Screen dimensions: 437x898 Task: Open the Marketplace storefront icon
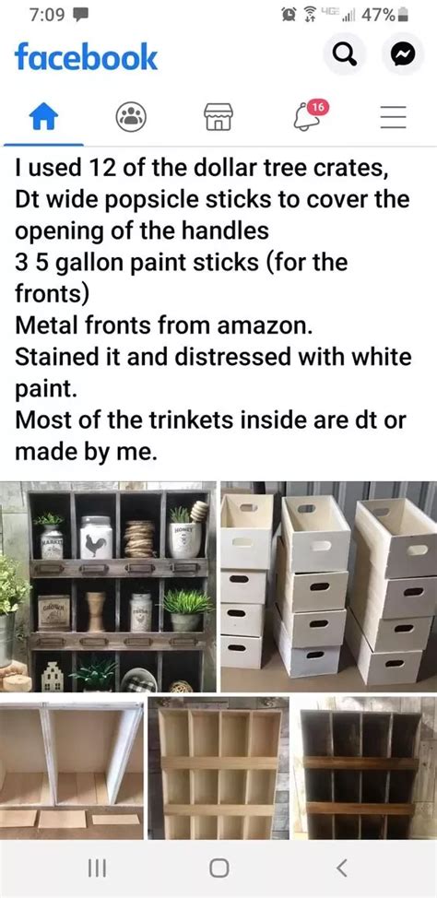pyautogui.click(x=218, y=117)
